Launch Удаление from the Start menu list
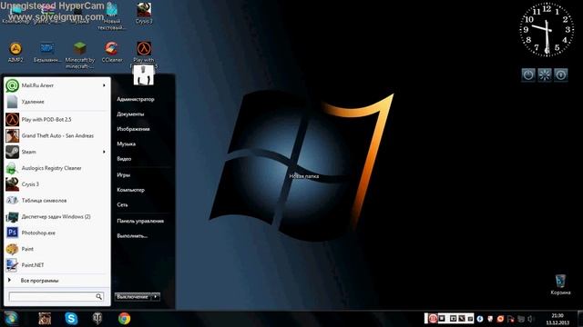The height and width of the screenshot is (327, 583). (x=56, y=102)
